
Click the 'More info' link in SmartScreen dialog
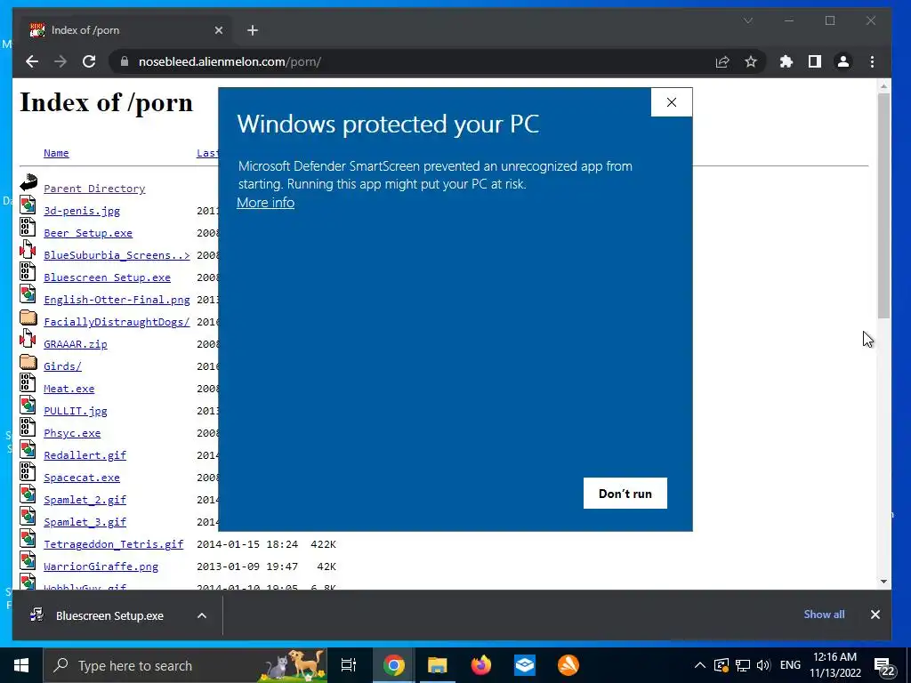pyautogui.click(x=265, y=203)
